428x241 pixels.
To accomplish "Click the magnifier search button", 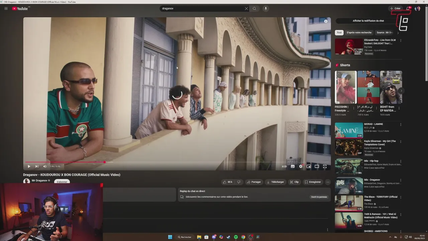I will [254, 8].
